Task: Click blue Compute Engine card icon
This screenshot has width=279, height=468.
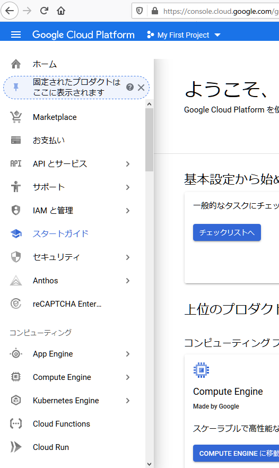Action: pyautogui.click(x=202, y=370)
